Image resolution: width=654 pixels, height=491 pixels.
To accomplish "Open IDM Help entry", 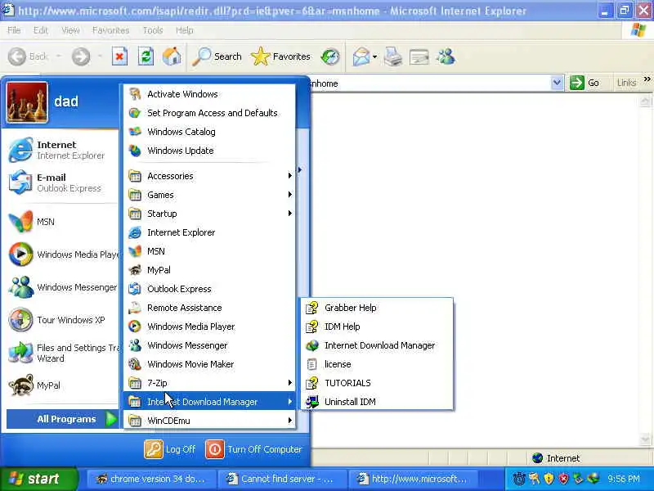I will click(x=377, y=327).
